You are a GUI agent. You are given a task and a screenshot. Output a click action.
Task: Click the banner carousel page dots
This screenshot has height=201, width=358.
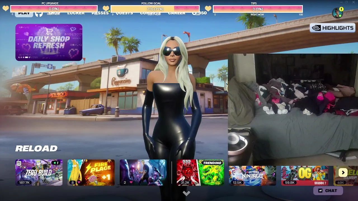tap(25, 57)
